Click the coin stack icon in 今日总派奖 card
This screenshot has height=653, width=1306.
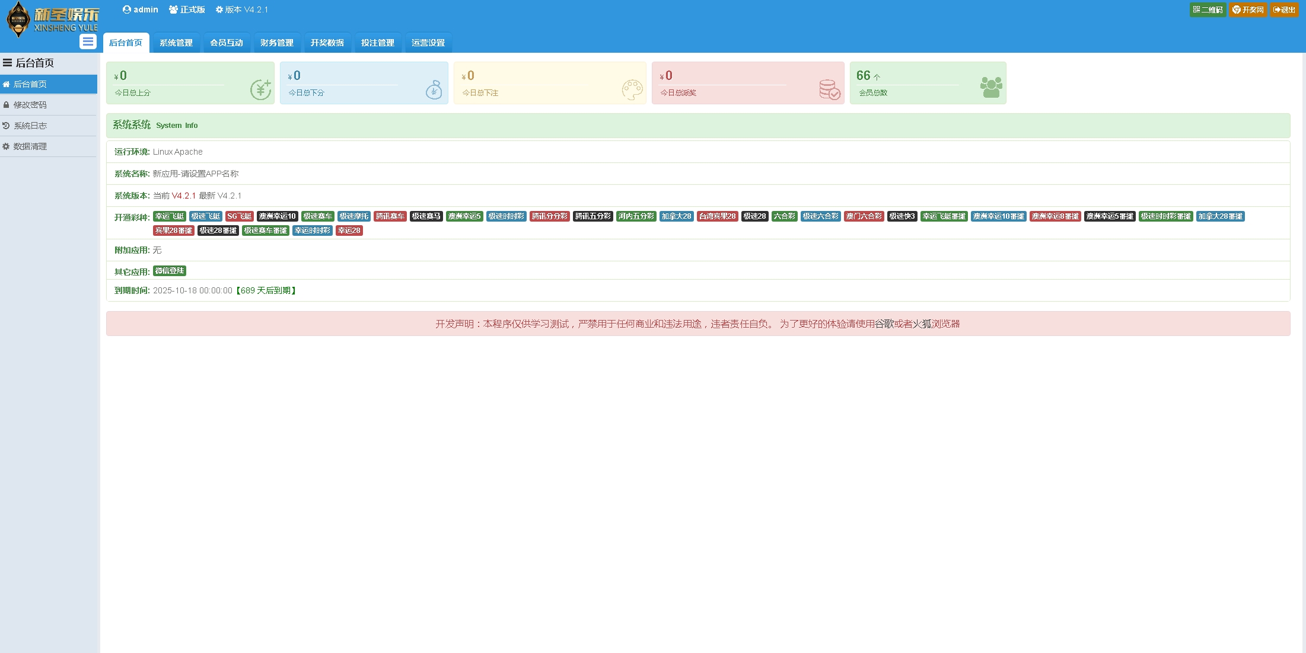pos(829,90)
